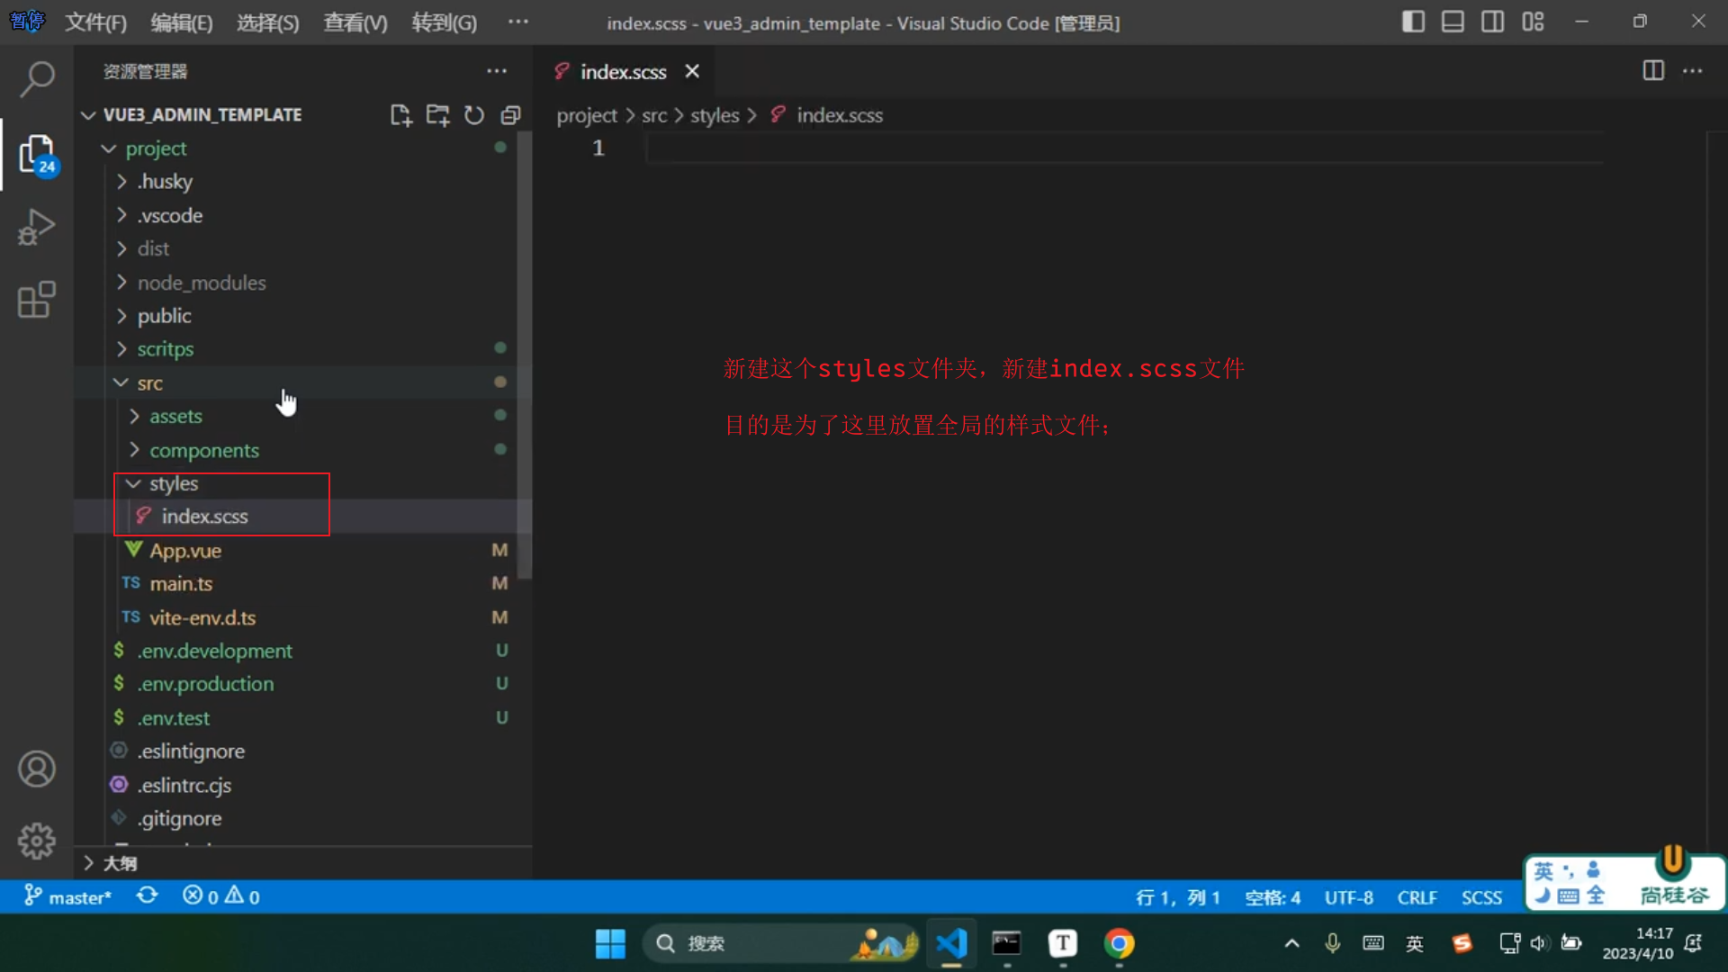Open .gitignore file
The image size is (1728, 972).
(x=179, y=819)
